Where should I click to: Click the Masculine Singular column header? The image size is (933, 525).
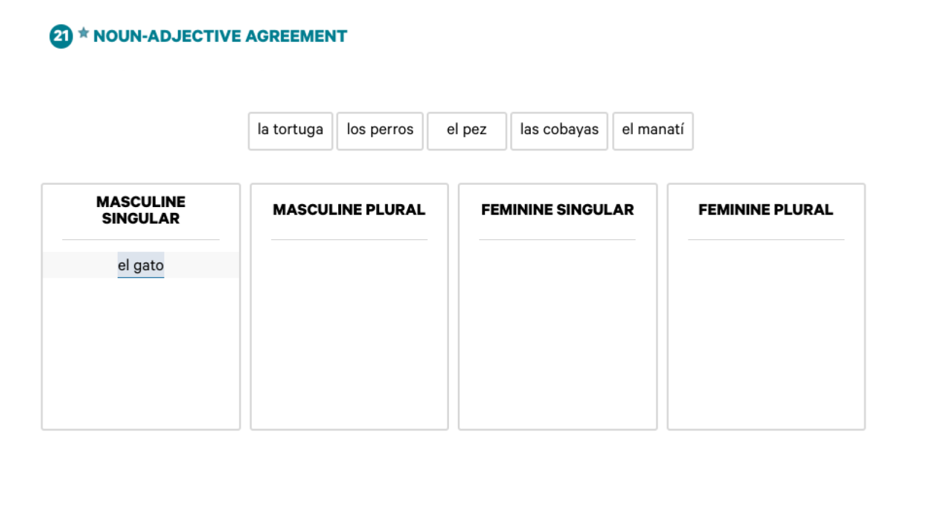(141, 210)
